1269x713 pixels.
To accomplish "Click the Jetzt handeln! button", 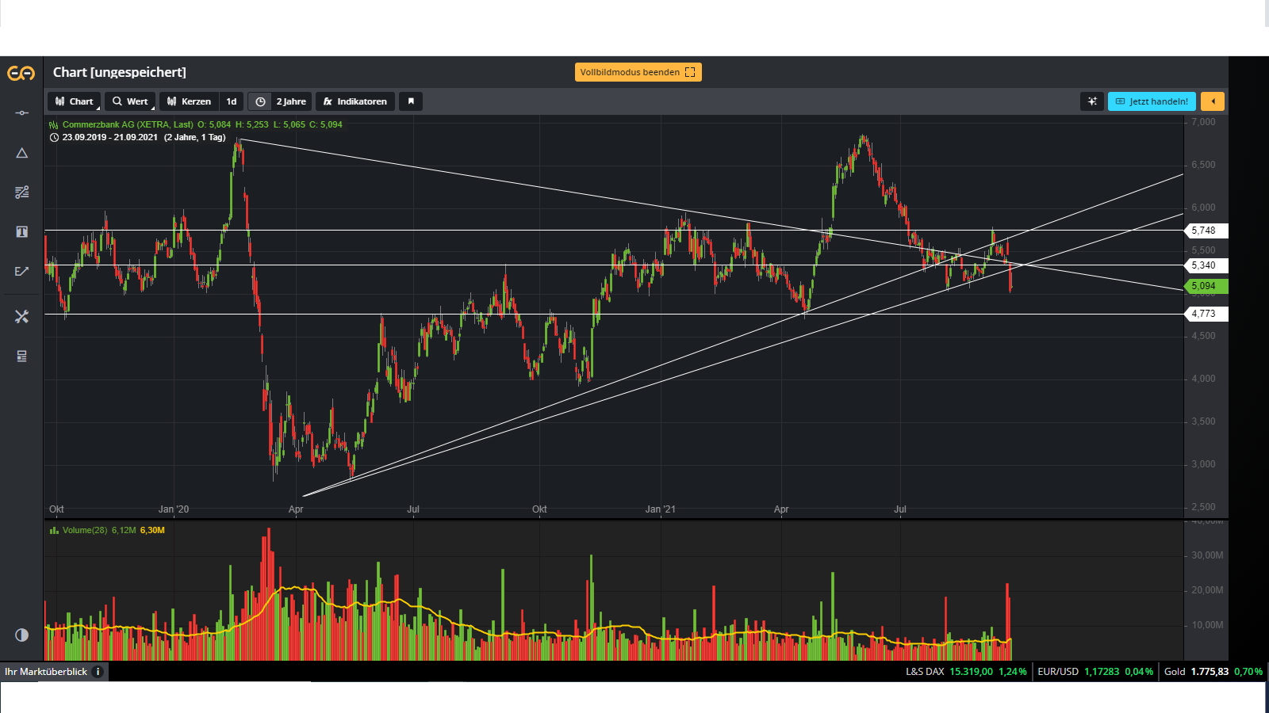I will [1152, 101].
